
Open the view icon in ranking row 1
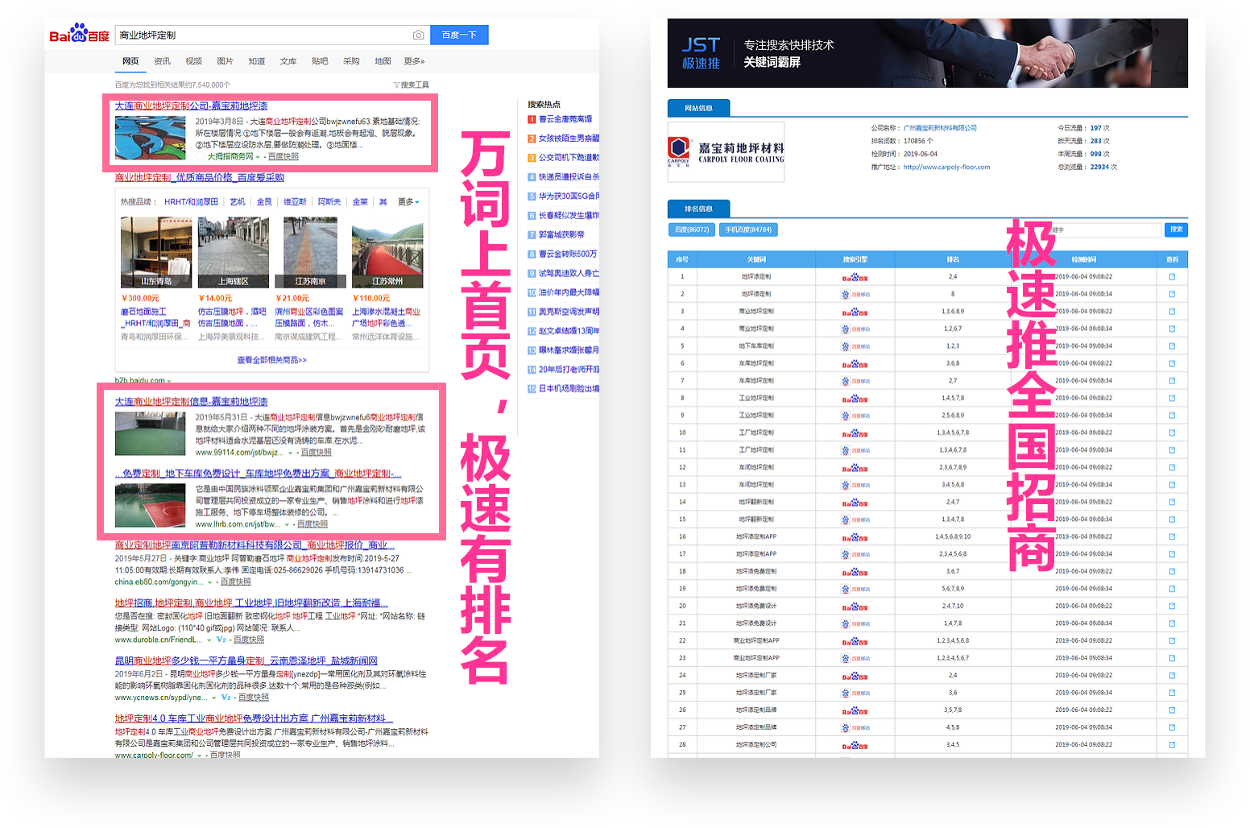click(x=1172, y=276)
